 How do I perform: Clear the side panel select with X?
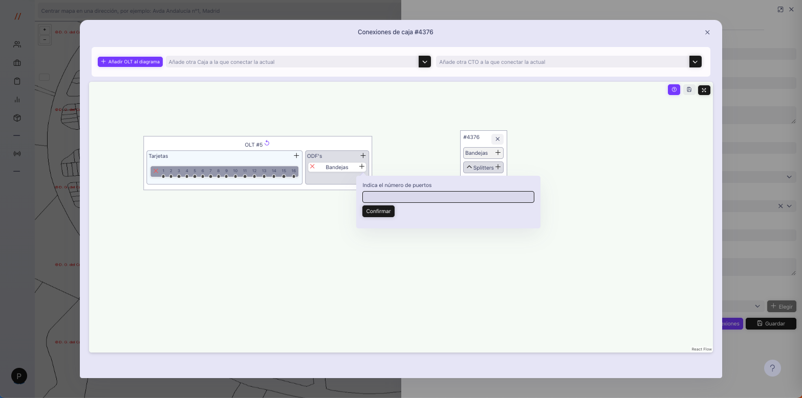[x=781, y=206]
